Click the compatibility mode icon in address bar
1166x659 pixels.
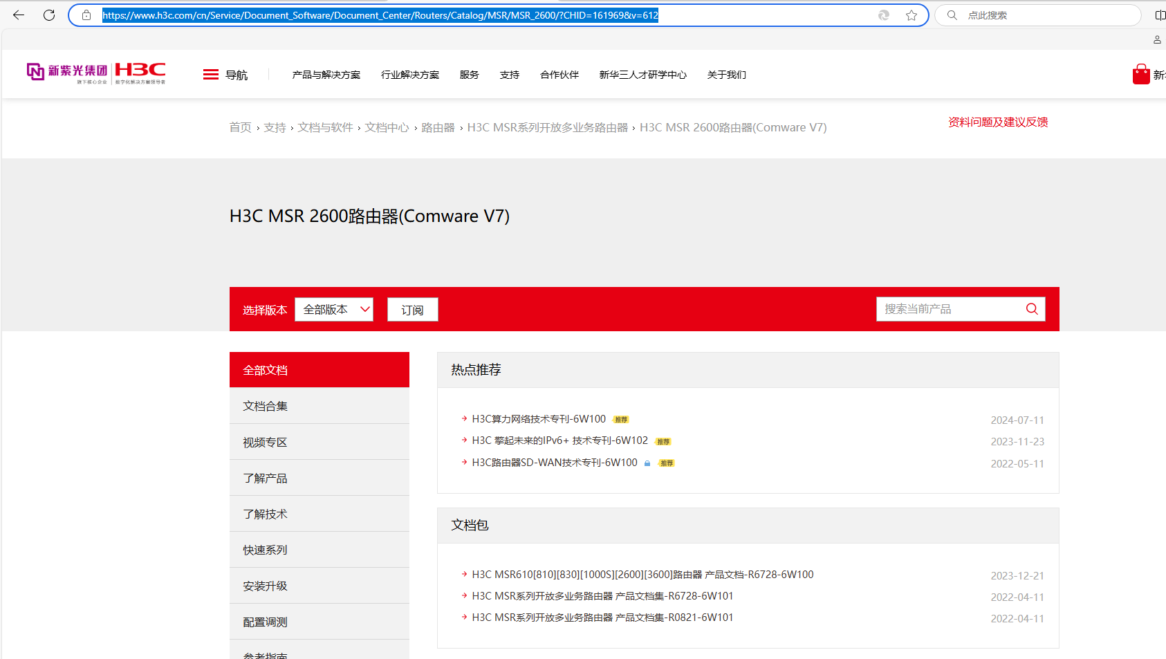884,15
